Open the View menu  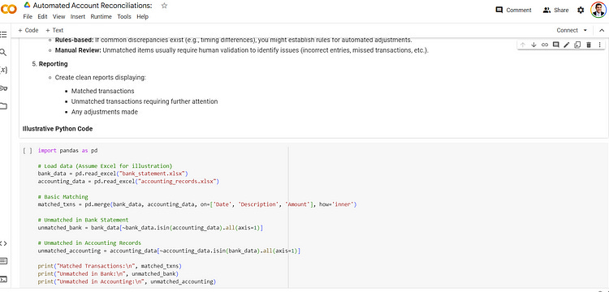tap(58, 17)
